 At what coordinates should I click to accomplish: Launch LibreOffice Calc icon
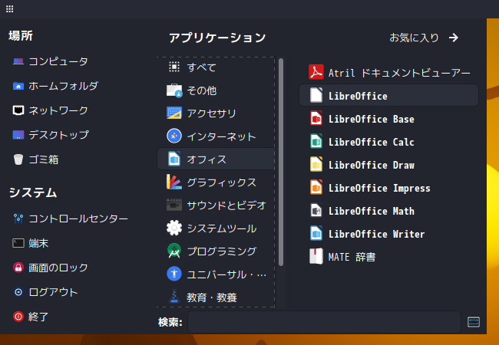pyautogui.click(x=316, y=141)
